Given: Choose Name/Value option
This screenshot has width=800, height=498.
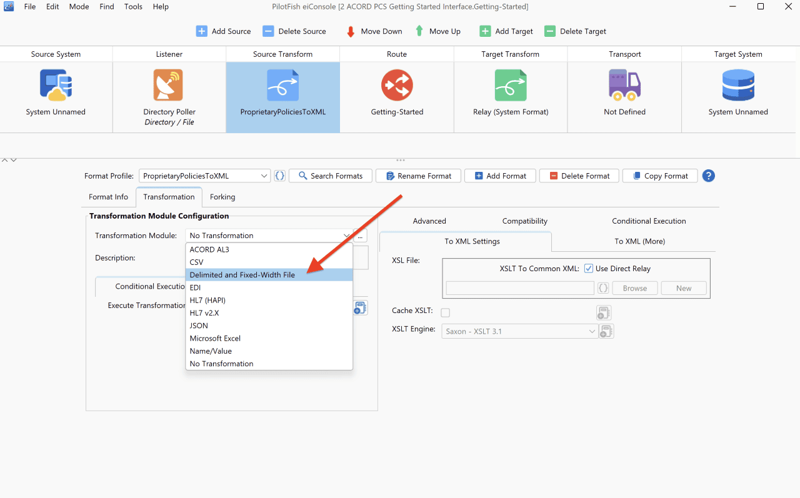Looking at the screenshot, I should 269,351.
